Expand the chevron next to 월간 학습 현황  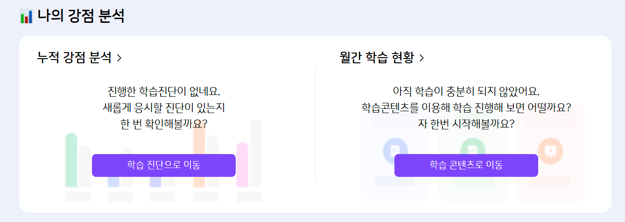coord(421,58)
